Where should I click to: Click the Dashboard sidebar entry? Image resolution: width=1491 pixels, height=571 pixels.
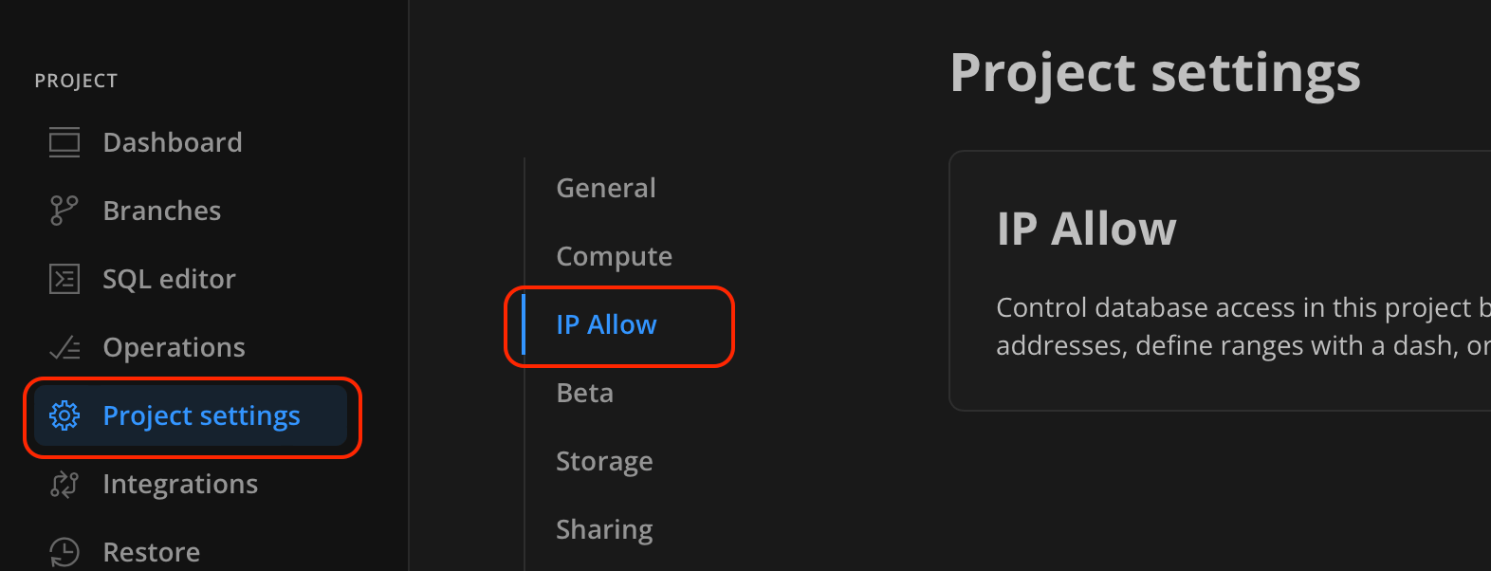tap(173, 141)
